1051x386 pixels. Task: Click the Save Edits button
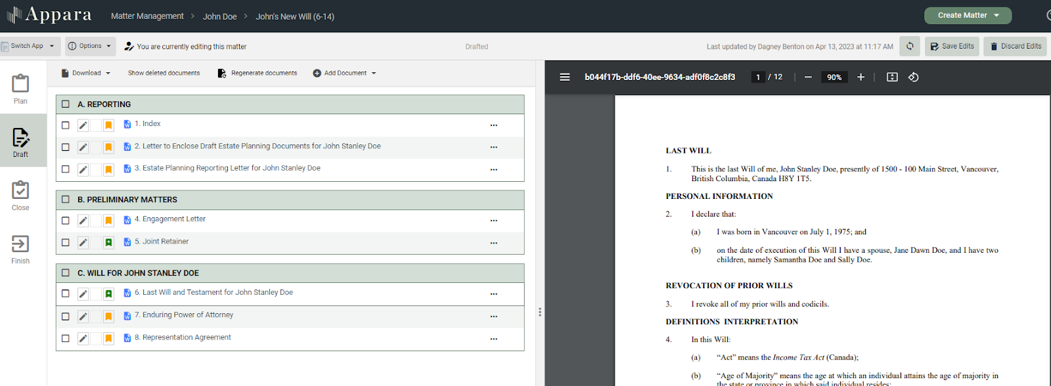[952, 46]
